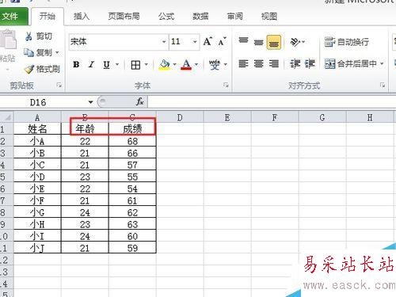Open clipboard group dialog launcher
This screenshot has height=297, width=396.
[x=59, y=86]
